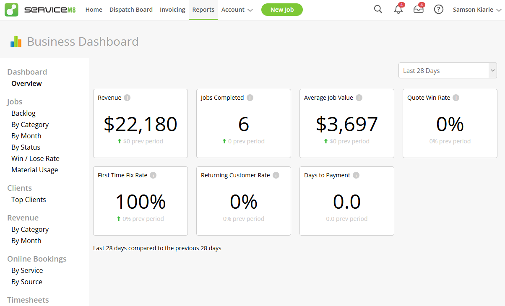505x306 pixels.
Task: Open Jobs By Month report
Action: coord(26,136)
